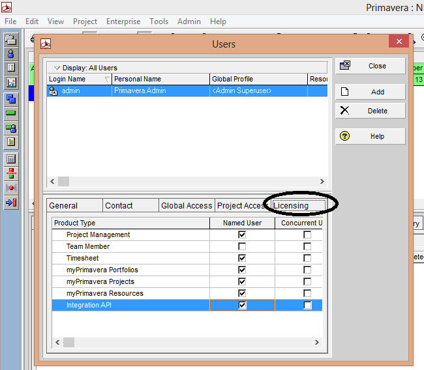Open the Activities green bar icon
This screenshot has width=424, height=370.
[x=11, y=113]
